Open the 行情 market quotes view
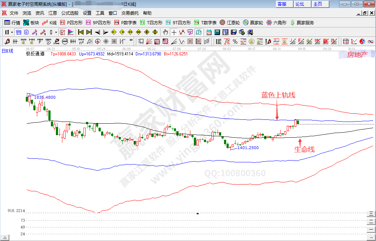Image resolution: width=376 pixels, height=241 pixels. [x=12, y=23]
